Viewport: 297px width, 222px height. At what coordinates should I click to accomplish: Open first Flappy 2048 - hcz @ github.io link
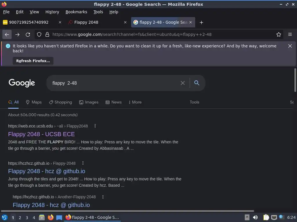click(47, 171)
